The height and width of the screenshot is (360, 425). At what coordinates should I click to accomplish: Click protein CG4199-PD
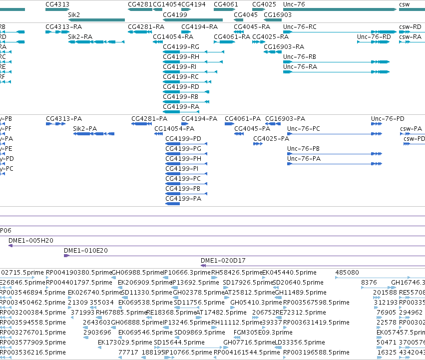click(x=183, y=139)
